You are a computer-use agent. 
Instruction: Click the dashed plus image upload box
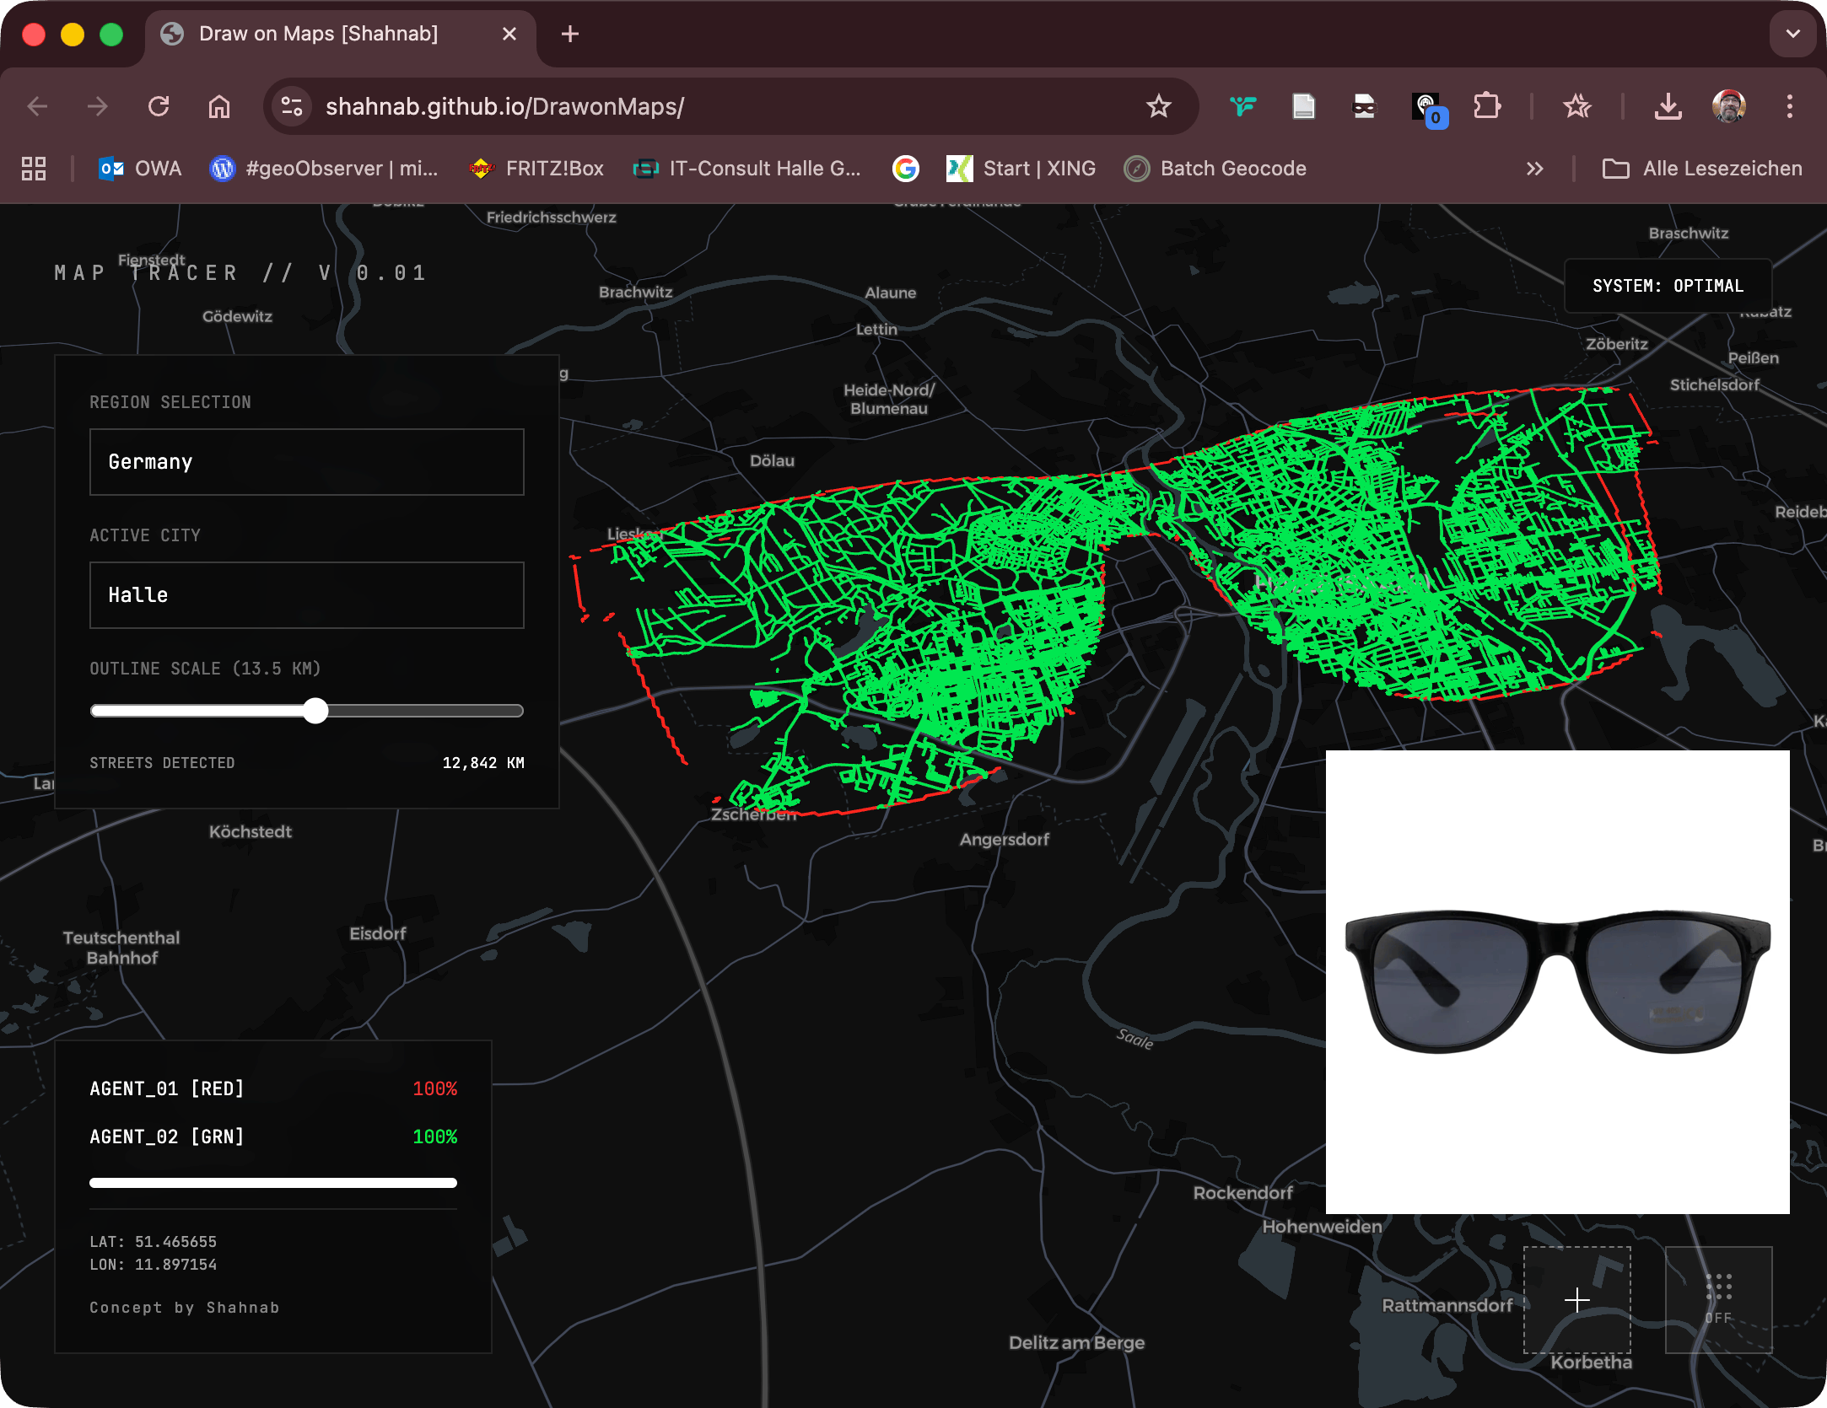[1576, 1299]
